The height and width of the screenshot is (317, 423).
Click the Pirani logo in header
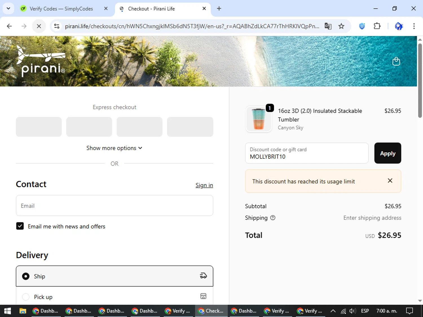point(41,61)
